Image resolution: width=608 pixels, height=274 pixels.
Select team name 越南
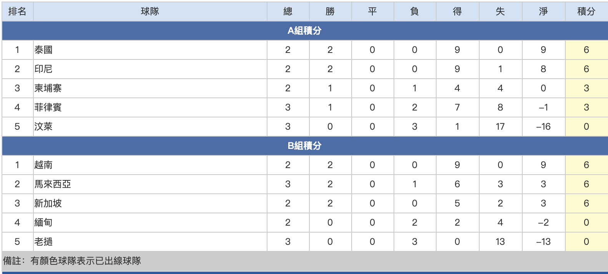[43, 165]
